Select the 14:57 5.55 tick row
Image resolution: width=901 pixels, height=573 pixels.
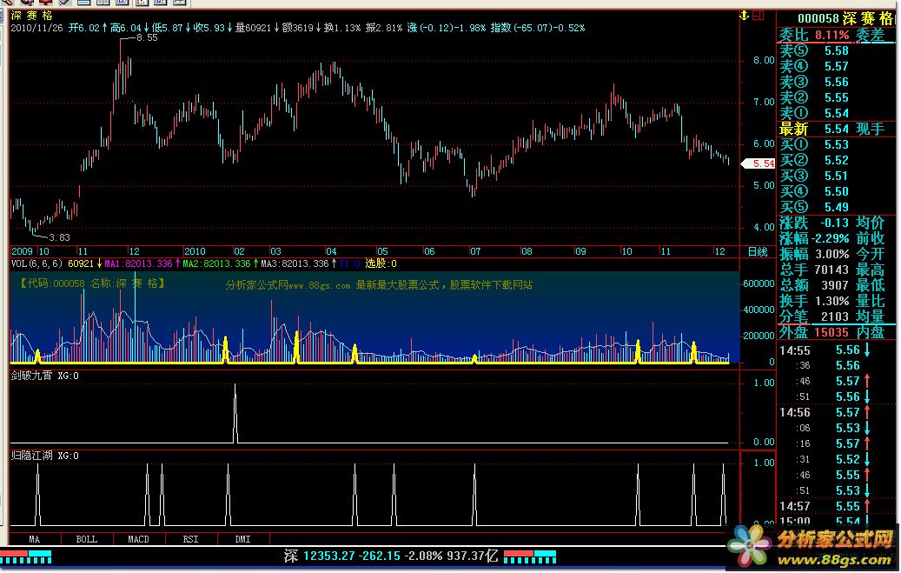tap(825, 506)
